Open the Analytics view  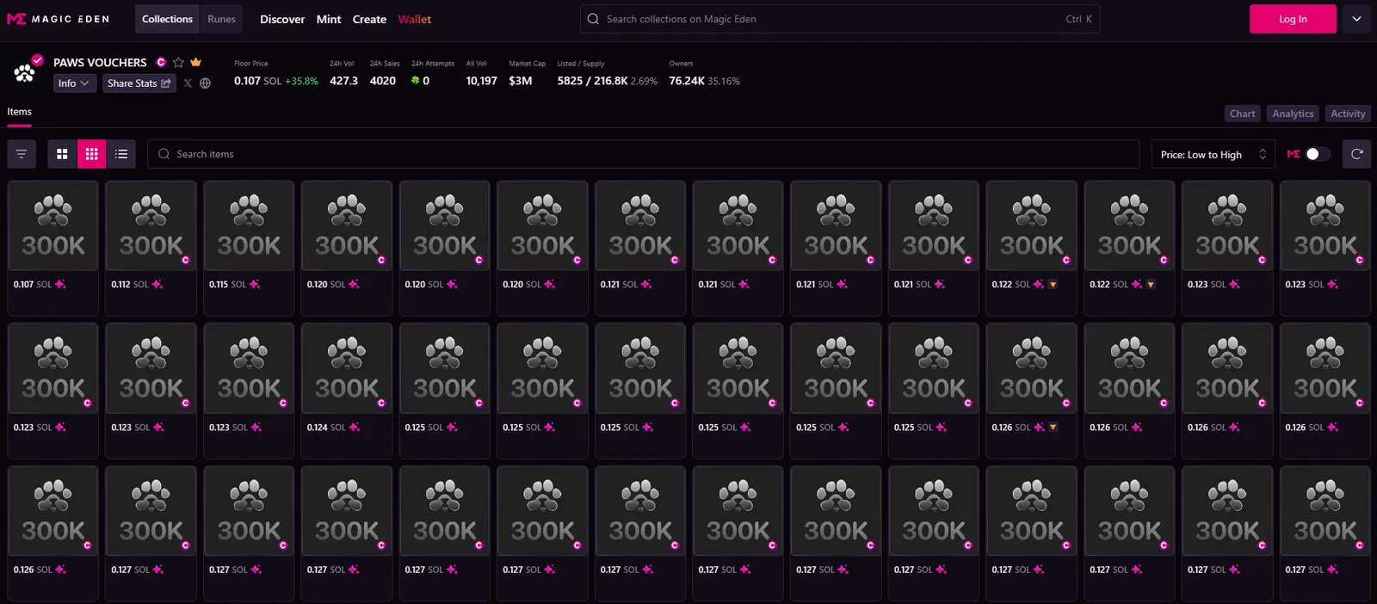click(1293, 114)
